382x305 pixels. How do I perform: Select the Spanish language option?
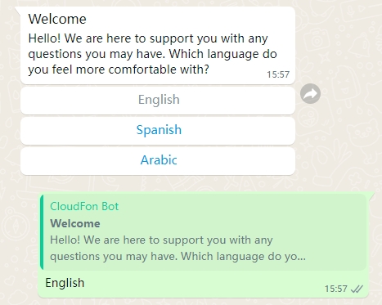click(x=158, y=131)
